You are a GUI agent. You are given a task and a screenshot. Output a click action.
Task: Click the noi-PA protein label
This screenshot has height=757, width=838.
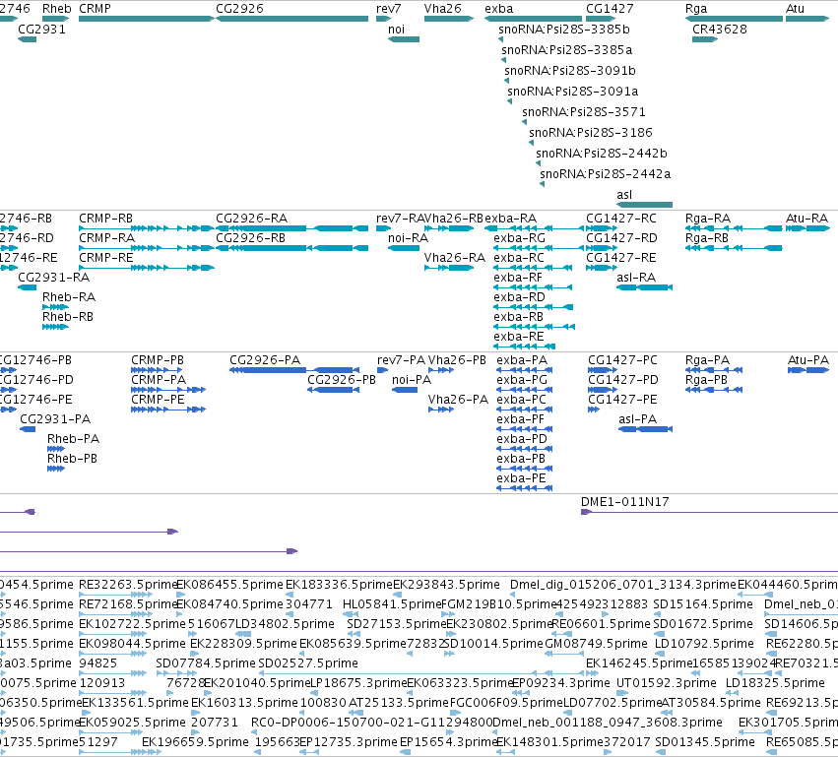(412, 380)
